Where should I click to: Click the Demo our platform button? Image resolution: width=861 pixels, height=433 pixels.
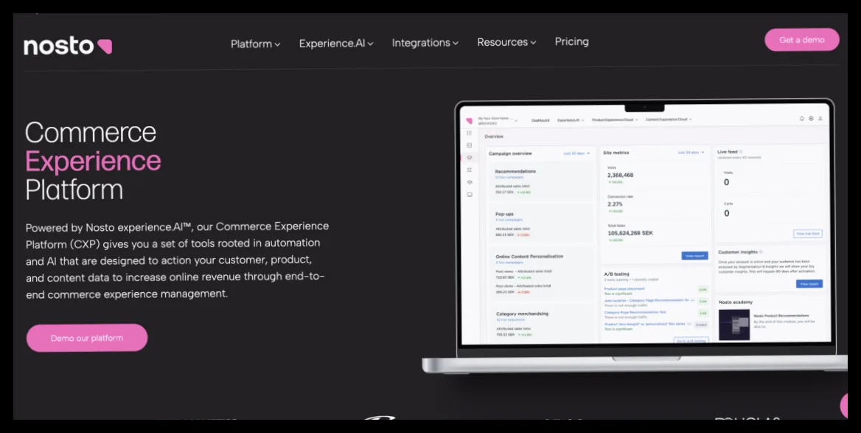pos(87,338)
